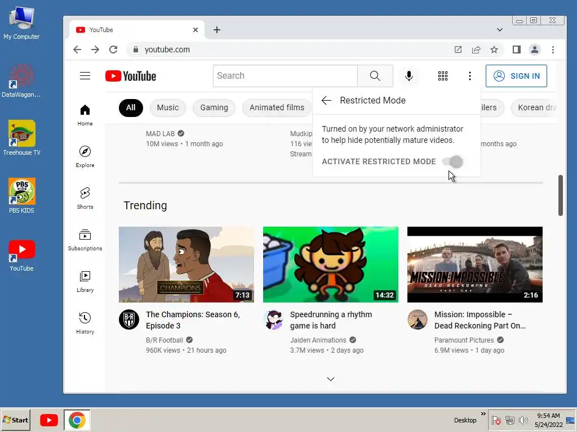This screenshot has height=432, width=577.
Task: Click the volume speaker tray icon
Action: coord(522,420)
